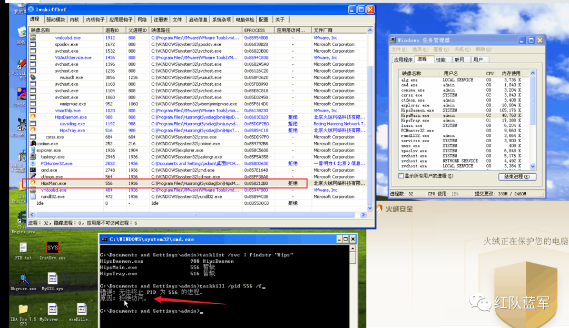
Task: Switch to Task Manager 性能 tab
Action: pyautogui.click(x=441, y=60)
